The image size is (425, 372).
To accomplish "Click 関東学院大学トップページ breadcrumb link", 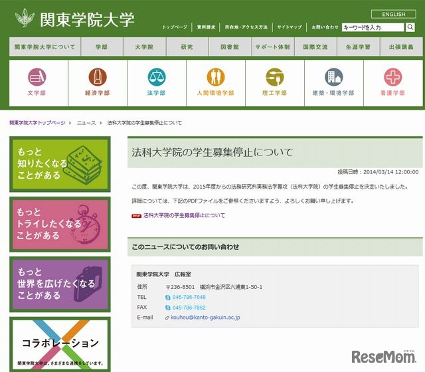I will pos(37,123).
